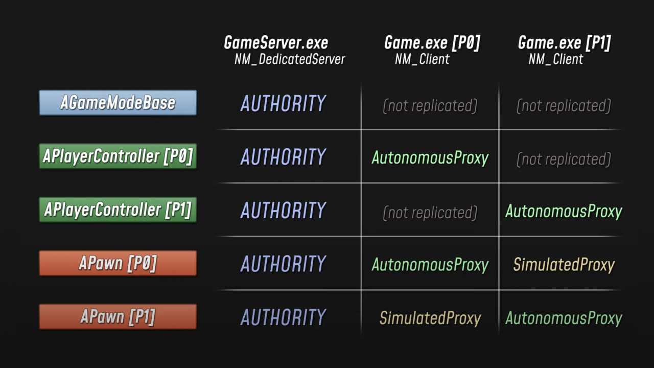Click "(not replicated)" in the APlayerController [P1] row

coord(430,213)
